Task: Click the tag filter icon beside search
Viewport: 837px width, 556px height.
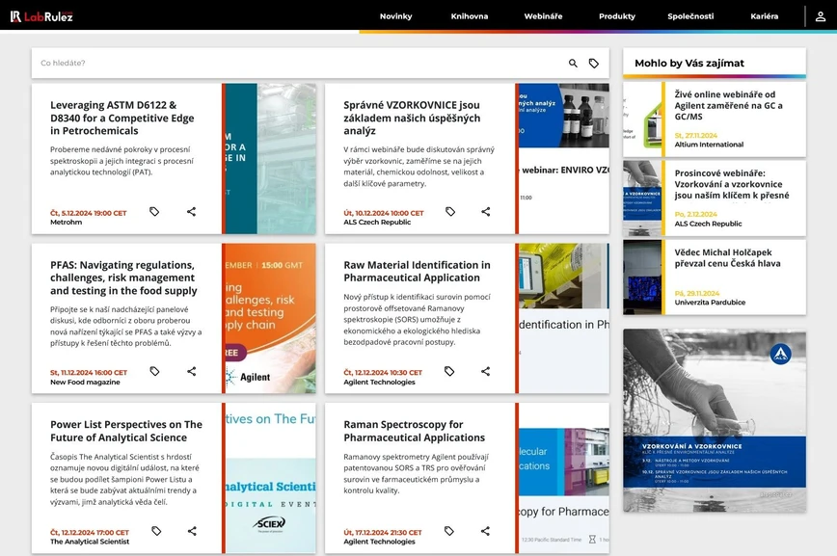Action: click(591, 61)
